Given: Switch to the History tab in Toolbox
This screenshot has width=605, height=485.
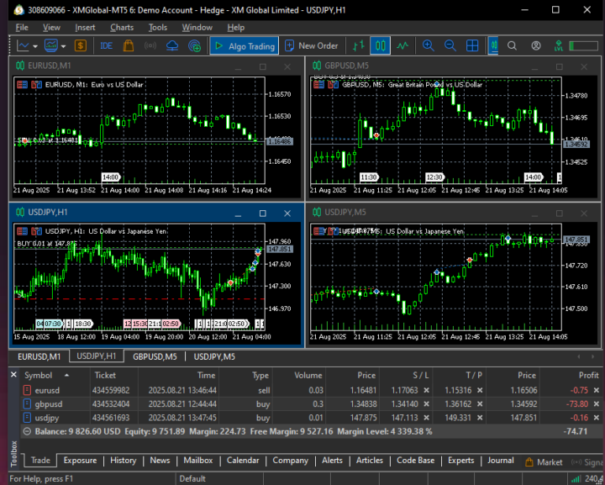Looking at the screenshot, I should click(123, 461).
